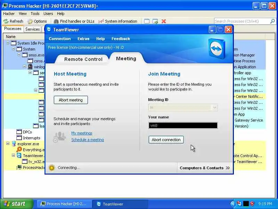Switch to Process Hacker taskbar button
The image size is (278, 209).
(64, 204)
